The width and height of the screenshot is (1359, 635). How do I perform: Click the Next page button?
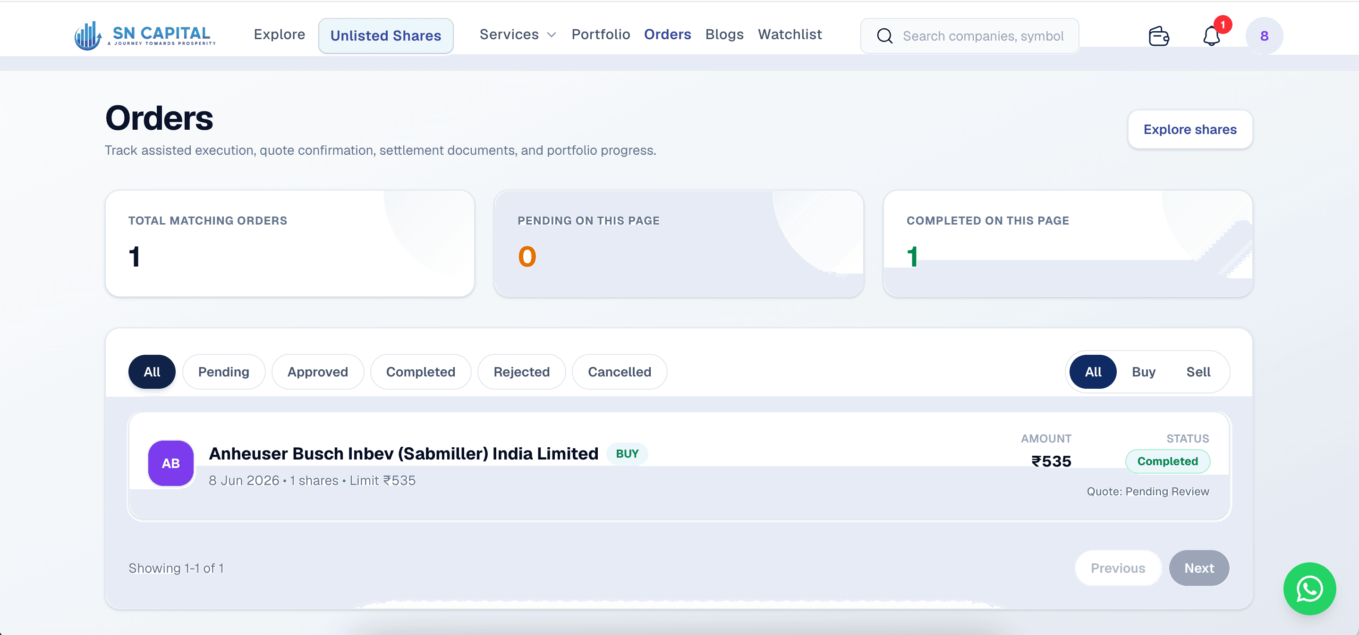pos(1198,568)
